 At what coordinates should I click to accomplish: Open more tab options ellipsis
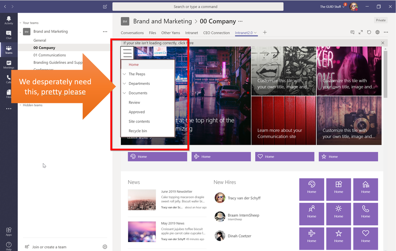[x=386, y=32]
